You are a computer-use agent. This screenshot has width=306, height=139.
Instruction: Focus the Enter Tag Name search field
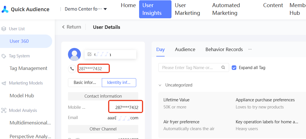(189, 68)
